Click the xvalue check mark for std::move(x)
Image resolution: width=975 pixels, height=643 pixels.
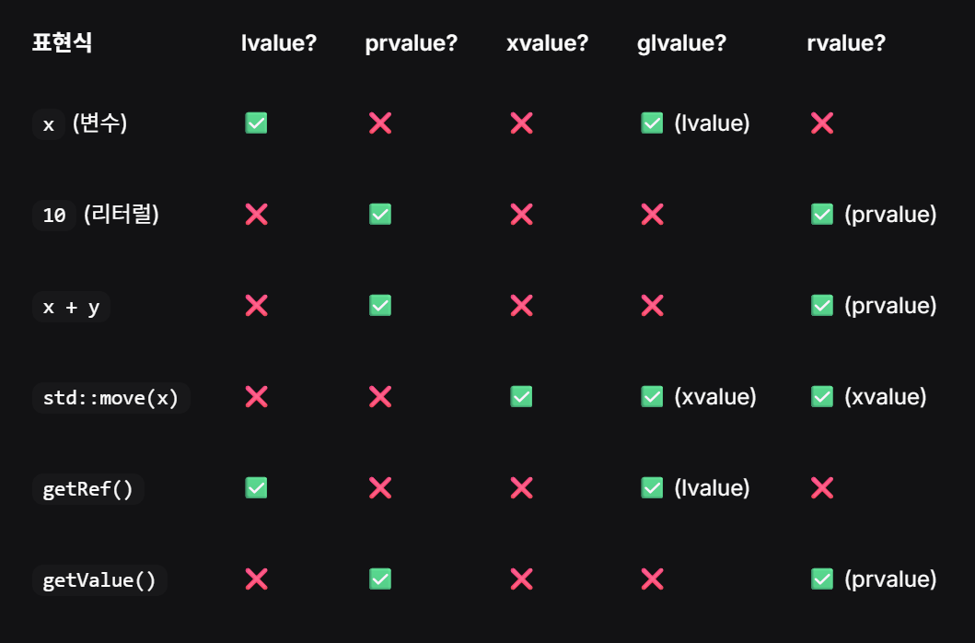click(x=521, y=396)
